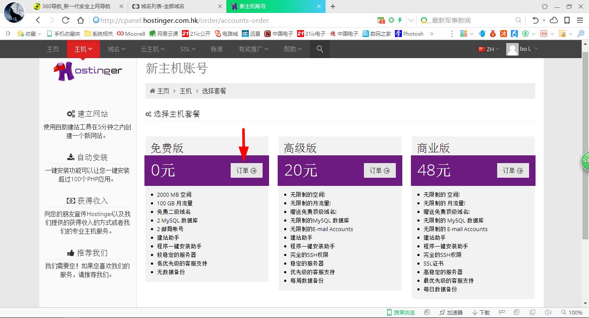Open the ZH language dropdown
Viewport: 589px width, 318px height.
[x=489, y=49]
